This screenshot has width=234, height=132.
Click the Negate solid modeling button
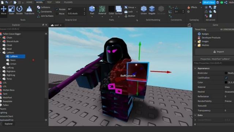point(152,10)
